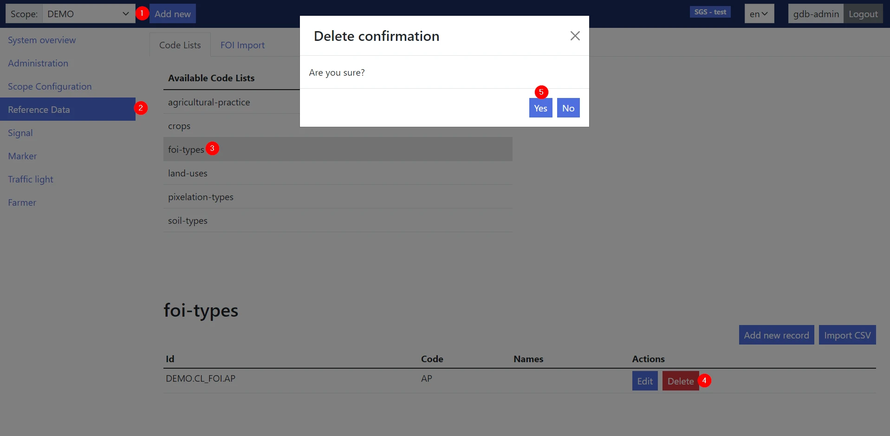Screen dimensions: 890x436
Task: Confirm deletion by clicking Yes
Action: coord(540,108)
